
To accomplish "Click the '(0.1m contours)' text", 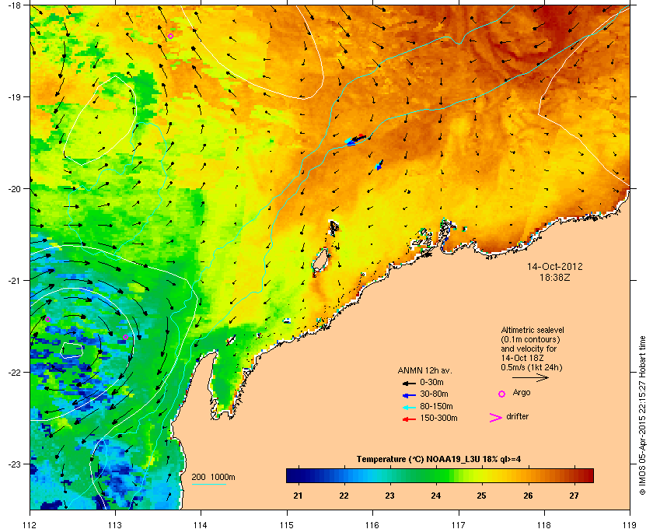I will click(x=530, y=339).
